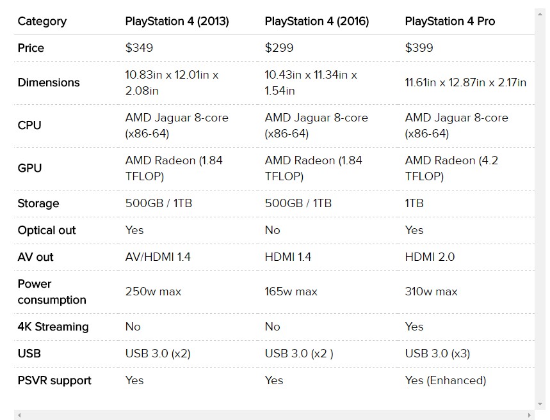Click the 11.61in x 12.87in x 2.17in cell
Image resolution: width=550 pixels, height=420 pixels.
(x=465, y=82)
